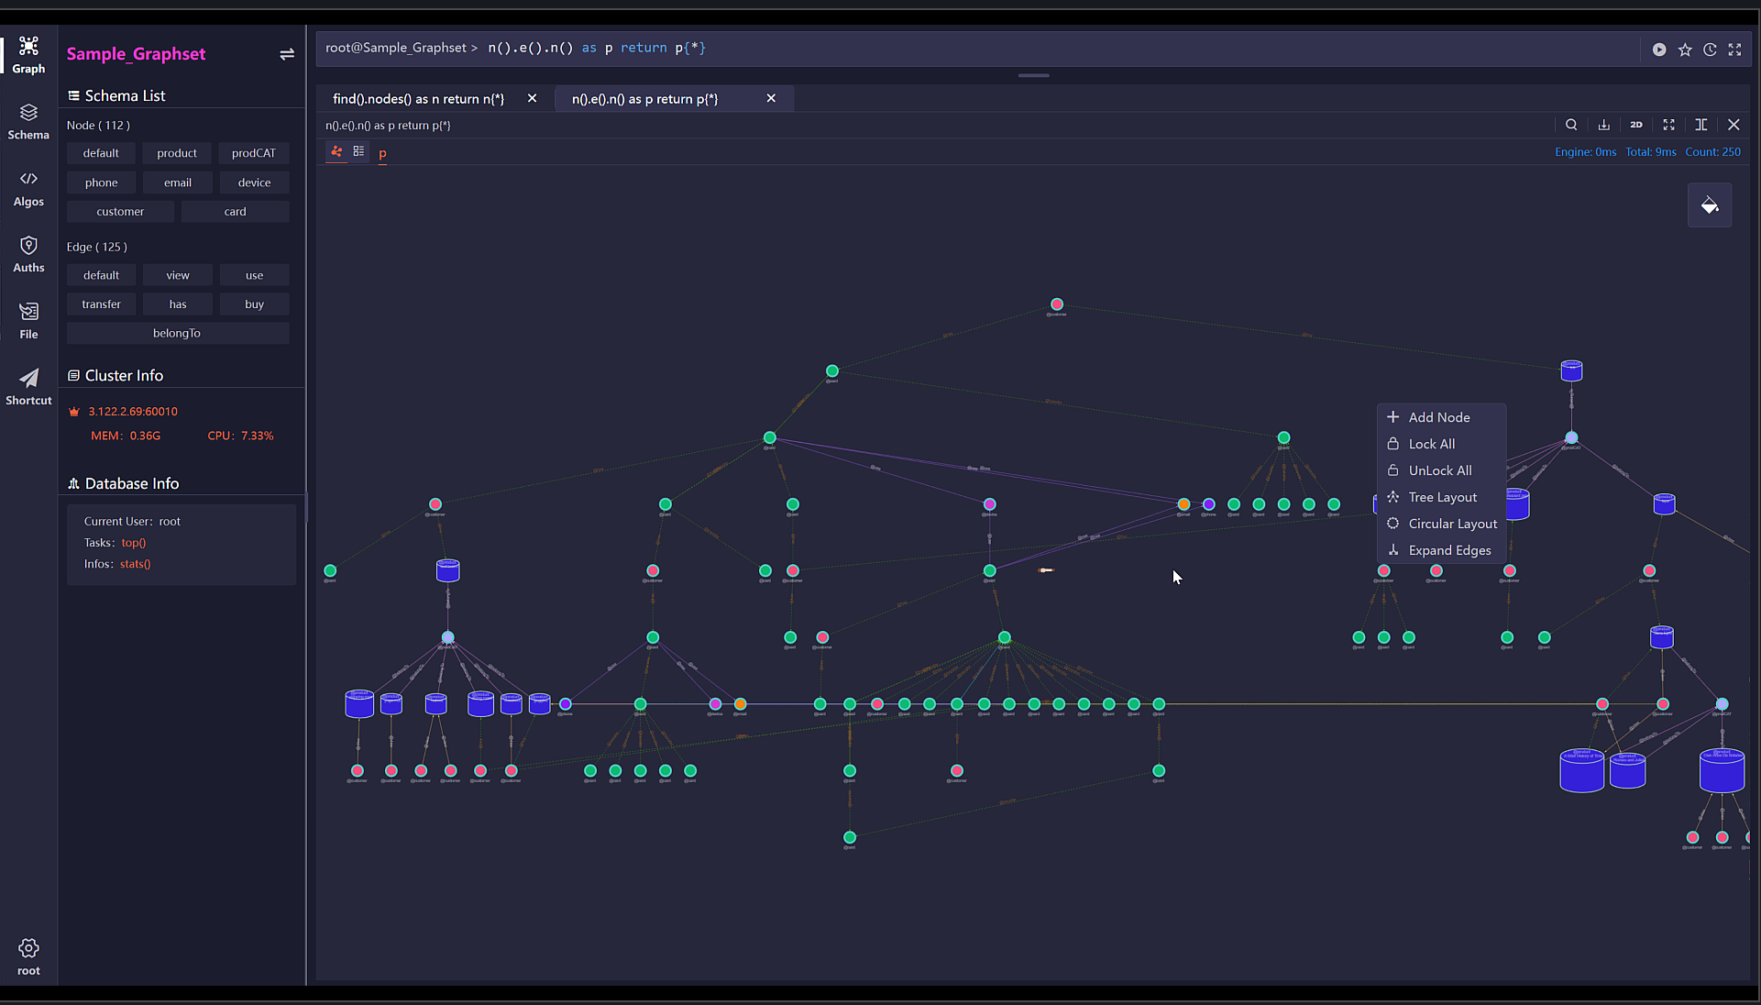Viewport: 1761px width, 1005px height.
Task: Open the Algos sidebar section
Action: click(28, 188)
